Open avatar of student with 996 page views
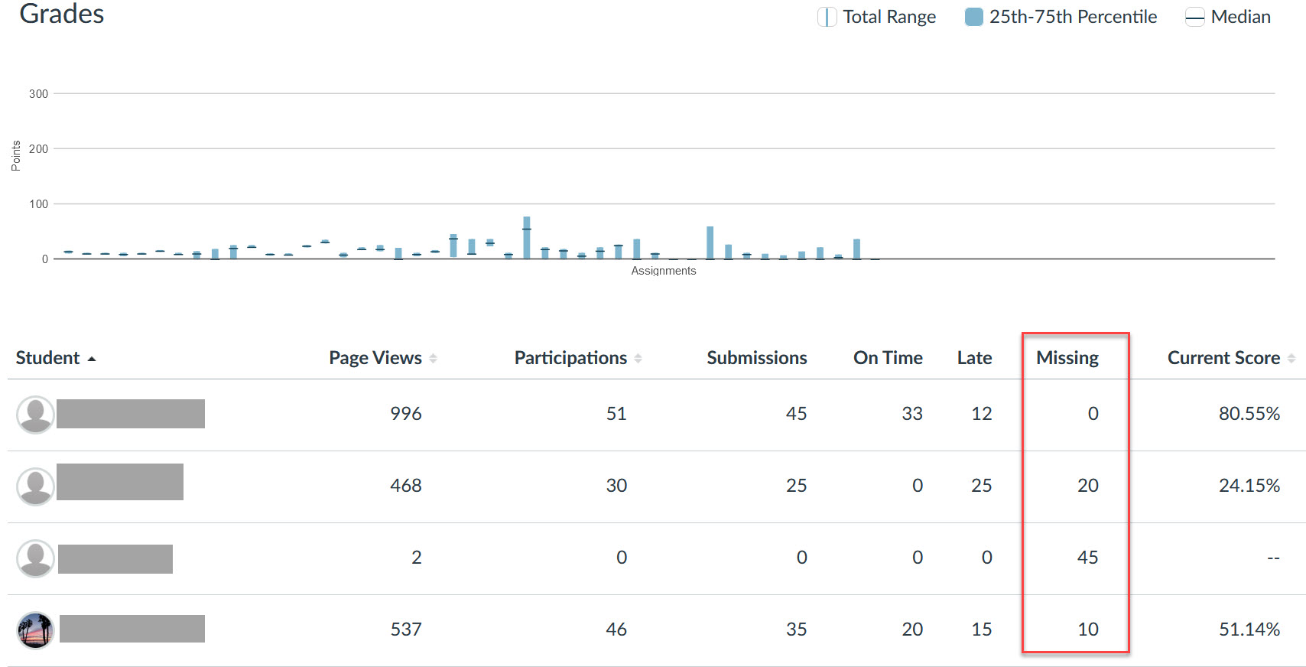 [35, 415]
